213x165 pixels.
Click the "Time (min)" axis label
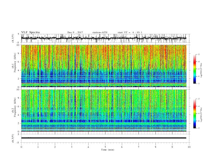pyautogui.click(x=108, y=150)
